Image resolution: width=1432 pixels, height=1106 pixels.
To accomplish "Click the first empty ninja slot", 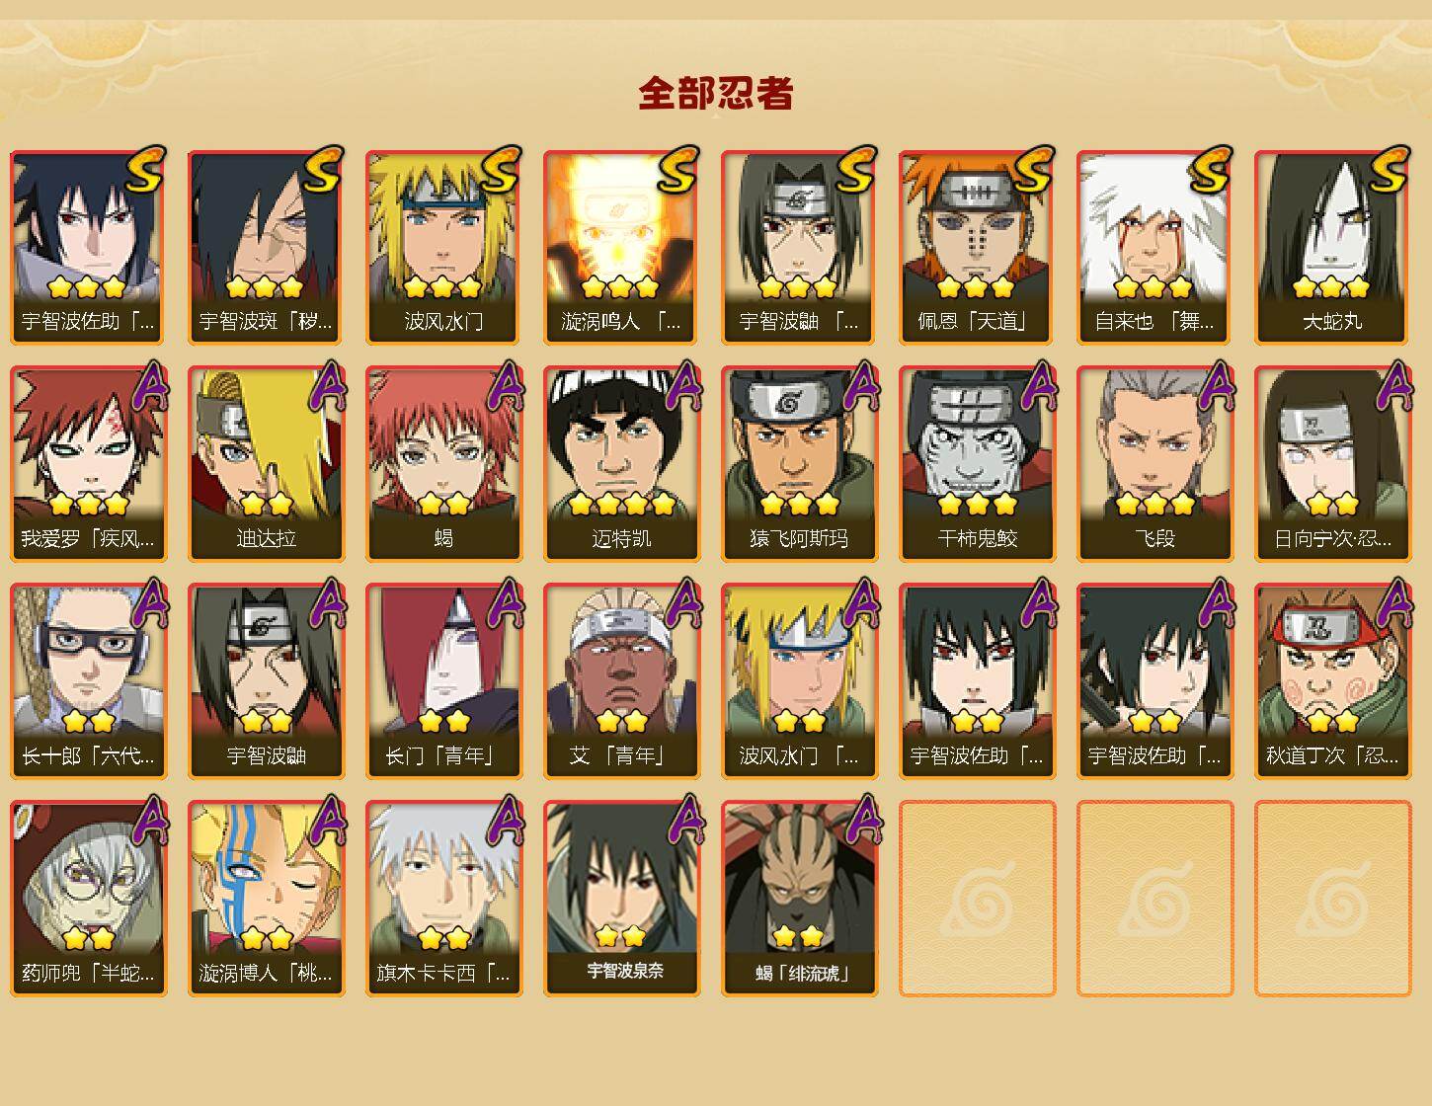I will click(977, 899).
